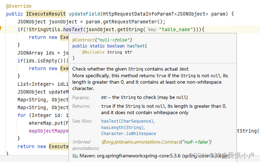The image size is (260, 162).
Task: Click the "table_name" string literal
Action: click(x=176, y=29)
